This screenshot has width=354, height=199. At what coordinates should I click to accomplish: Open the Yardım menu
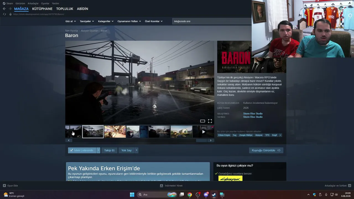tap(55, 3)
